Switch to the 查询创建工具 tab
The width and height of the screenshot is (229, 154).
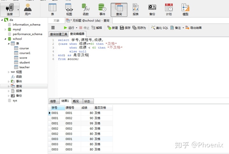tap(59, 34)
